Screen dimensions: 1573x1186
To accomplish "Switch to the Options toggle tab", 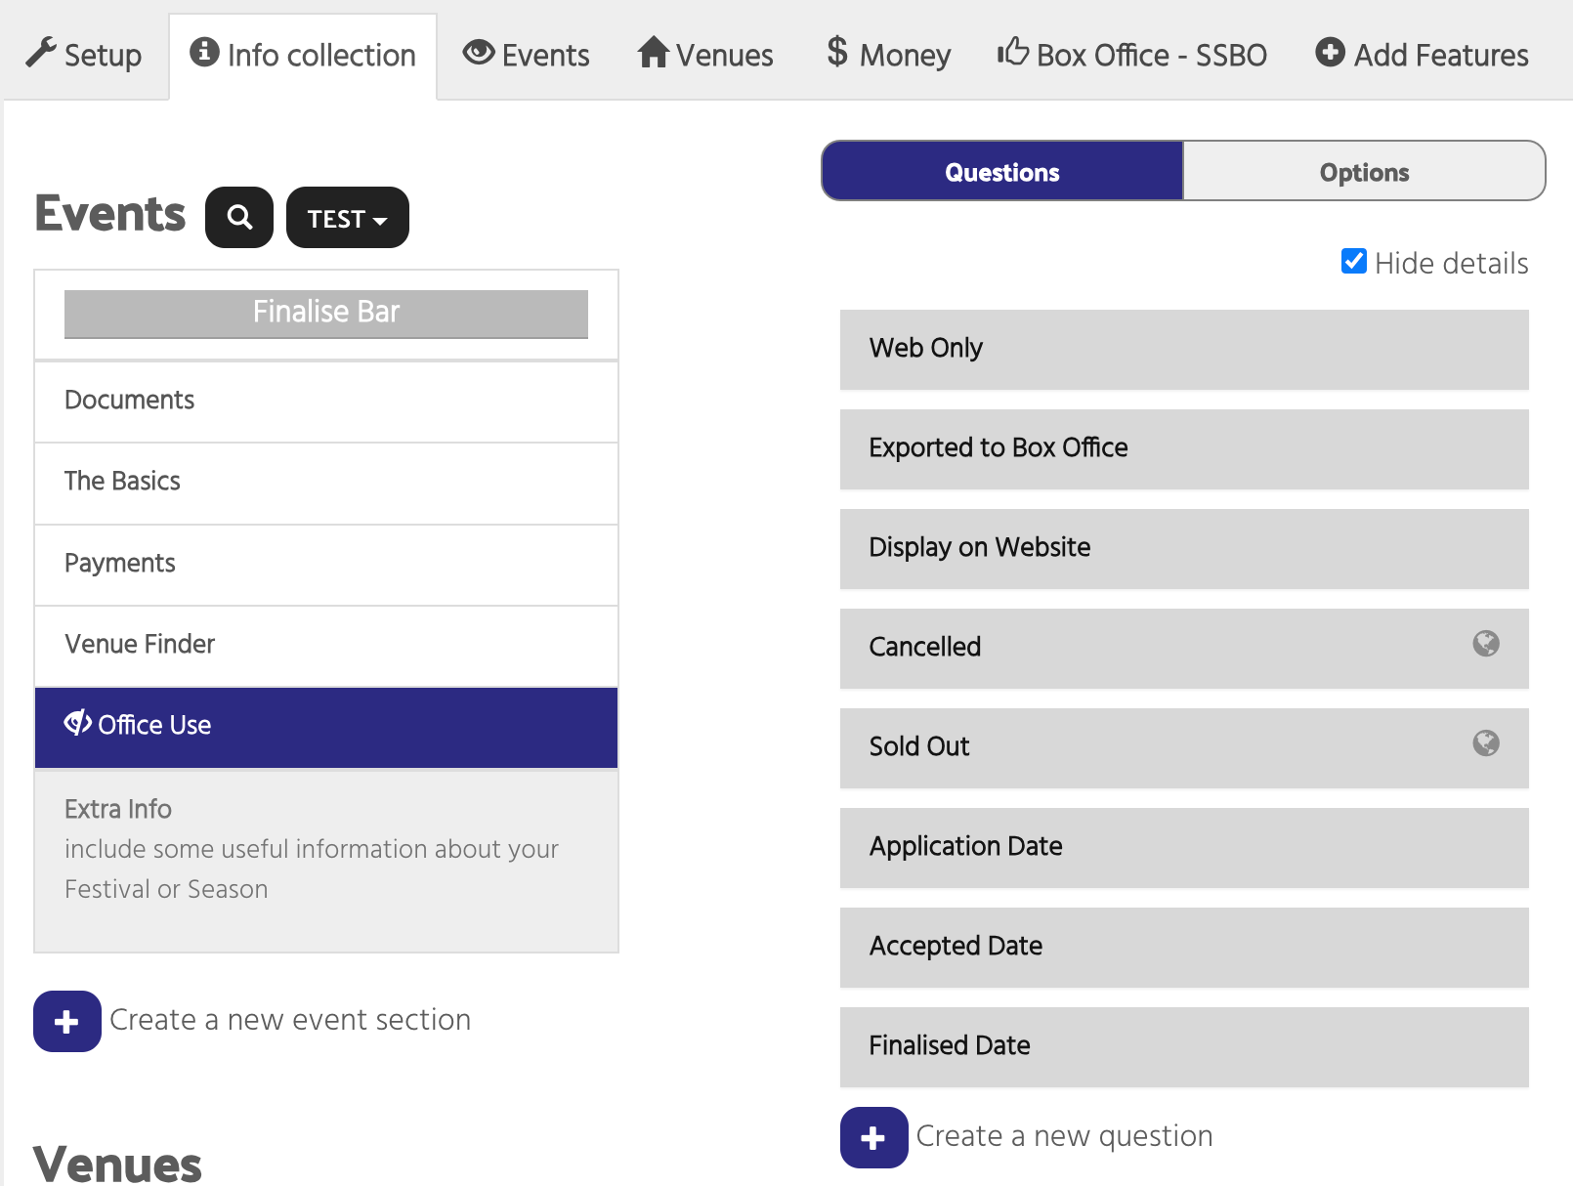I will (x=1364, y=172).
